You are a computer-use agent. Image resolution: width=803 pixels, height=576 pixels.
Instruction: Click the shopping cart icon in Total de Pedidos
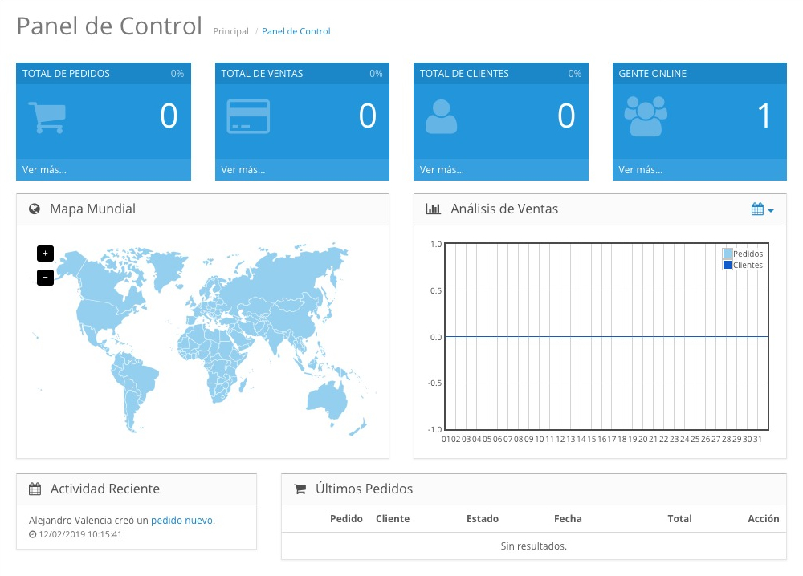[x=47, y=117]
